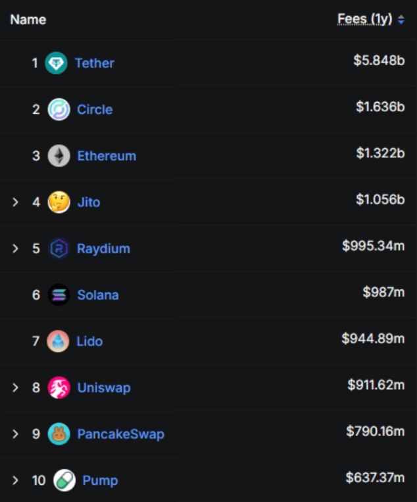Expand the Jito row chevron
The width and height of the screenshot is (417, 502).
click(16, 202)
